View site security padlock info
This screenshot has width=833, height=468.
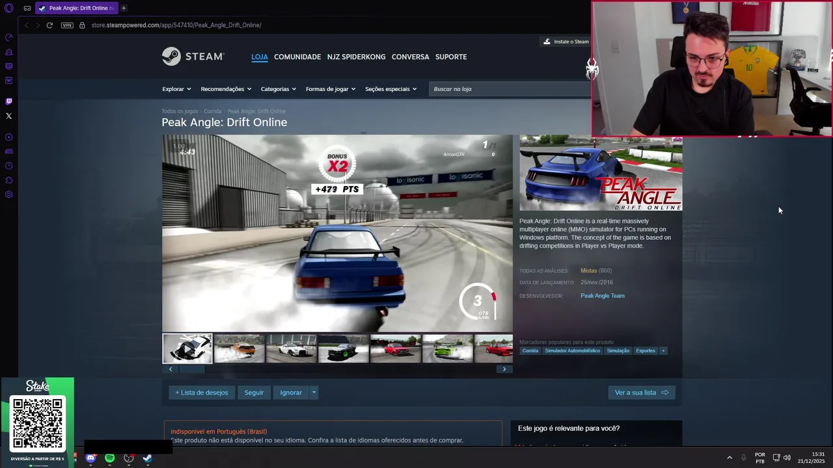tap(82, 25)
